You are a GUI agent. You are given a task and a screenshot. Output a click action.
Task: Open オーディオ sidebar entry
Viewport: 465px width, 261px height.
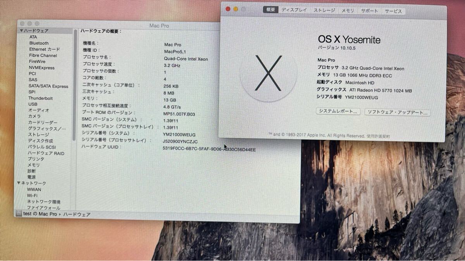(39, 110)
